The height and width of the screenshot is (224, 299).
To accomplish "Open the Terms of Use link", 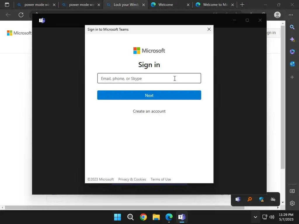I will [x=161, y=179].
